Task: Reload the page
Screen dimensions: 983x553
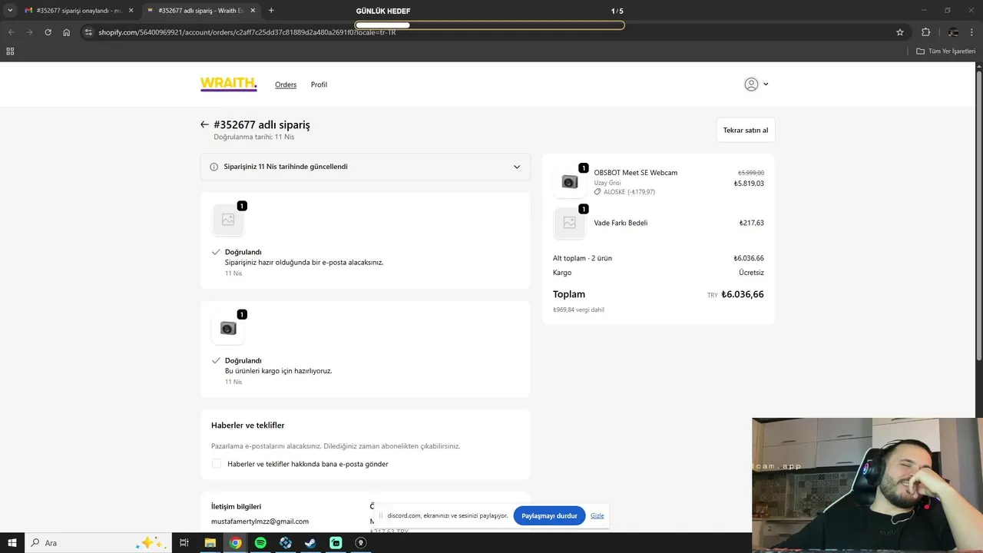Action: tap(48, 32)
